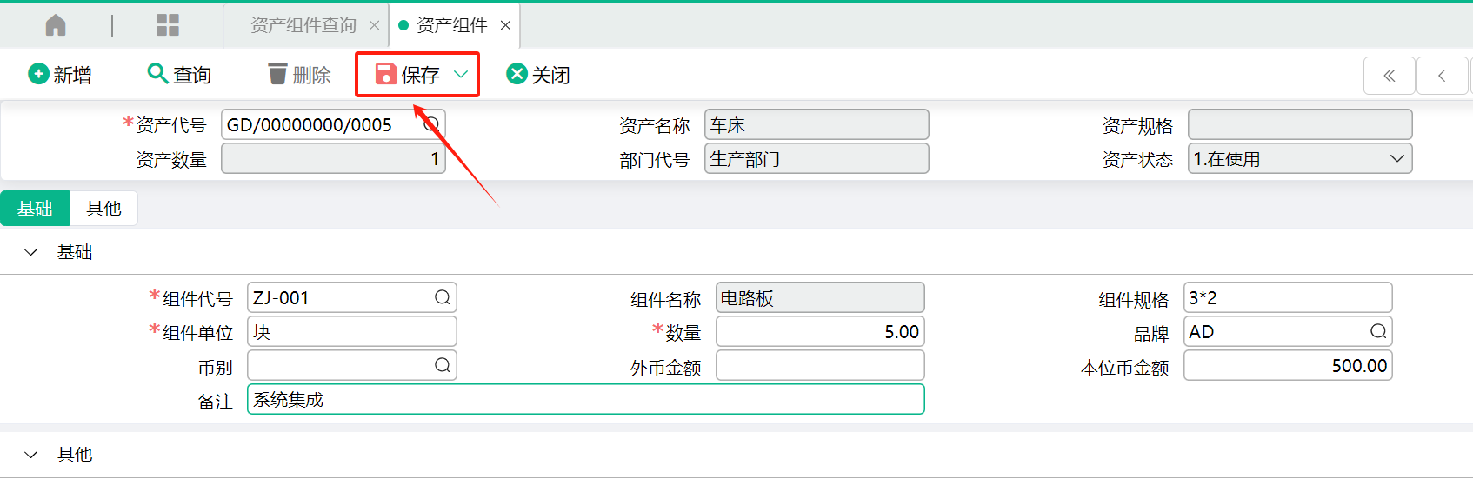Click the 备注 input field
1473x479 pixels.
(x=586, y=399)
